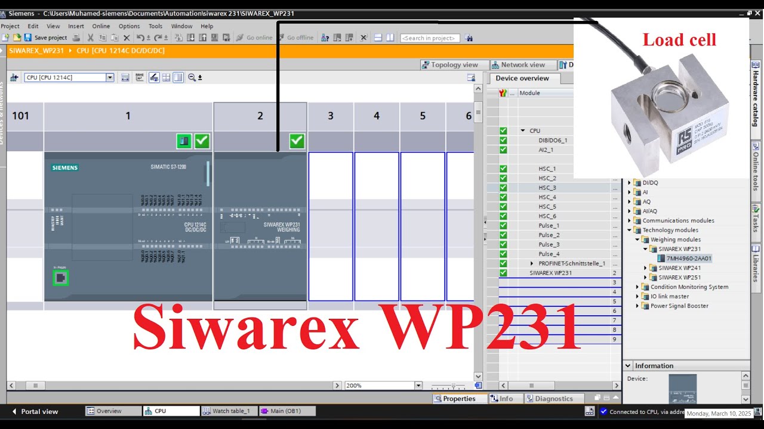Image resolution: width=764 pixels, height=429 pixels.
Task: Click the go-to-network-view icon left of CPU dropdown
Action: (13, 77)
